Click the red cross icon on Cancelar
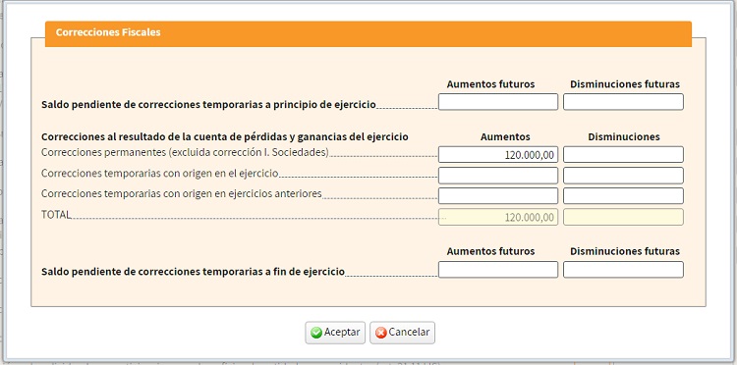The height and width of the screenshot is (365, 737). [381, 333]
